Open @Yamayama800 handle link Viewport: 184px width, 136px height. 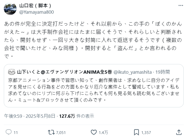click(x=37, y=12)
